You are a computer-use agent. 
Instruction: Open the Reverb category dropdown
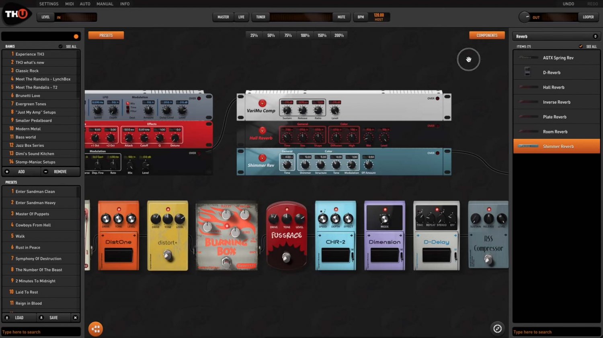tap(556, 36)
